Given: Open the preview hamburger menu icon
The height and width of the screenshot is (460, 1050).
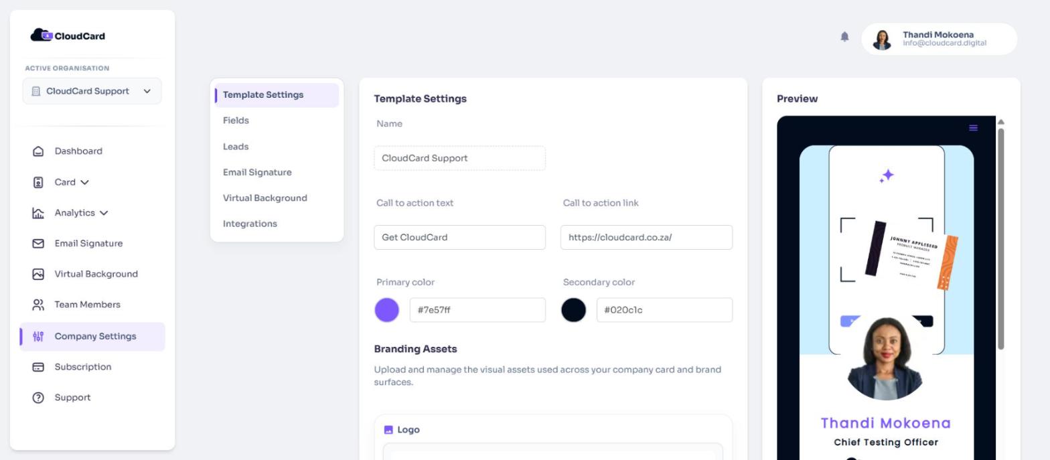Looking at the screenshot, I should (973, 128).
